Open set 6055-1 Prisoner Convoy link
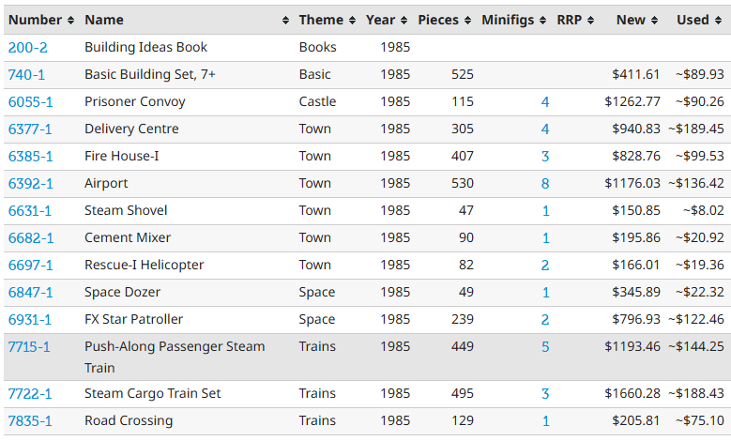The image size is (731, 441). (31, 102)
